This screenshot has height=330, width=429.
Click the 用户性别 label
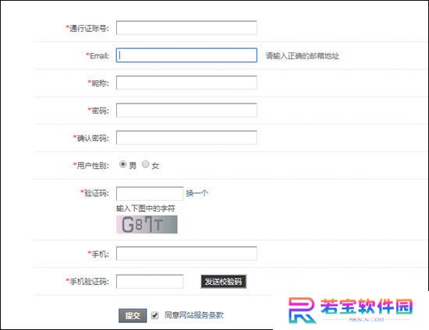(x=91, y=165)
